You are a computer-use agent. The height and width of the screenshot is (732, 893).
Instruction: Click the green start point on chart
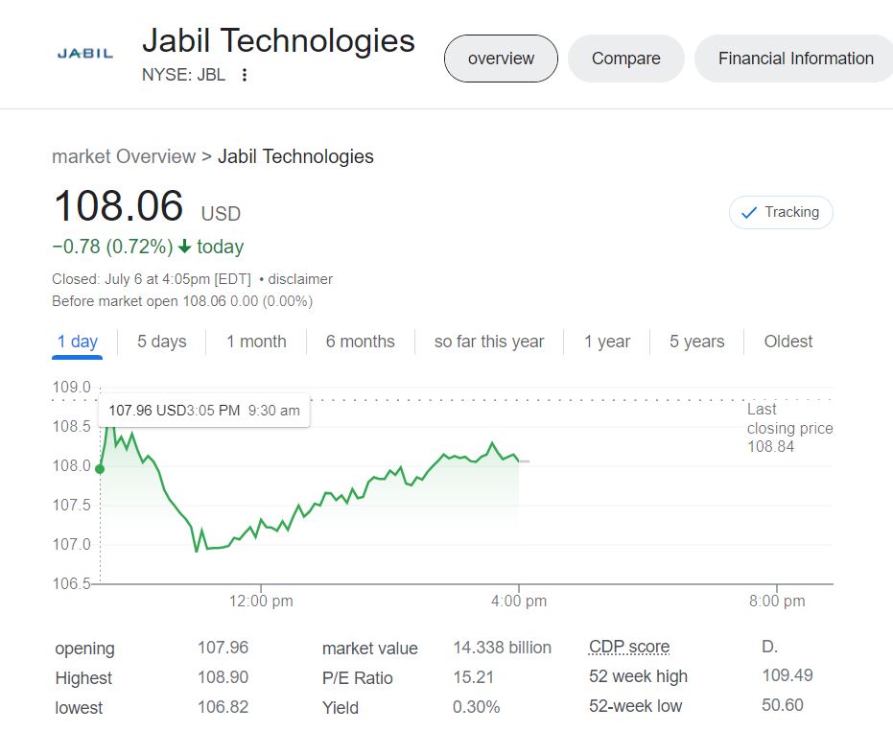point(101,468)
